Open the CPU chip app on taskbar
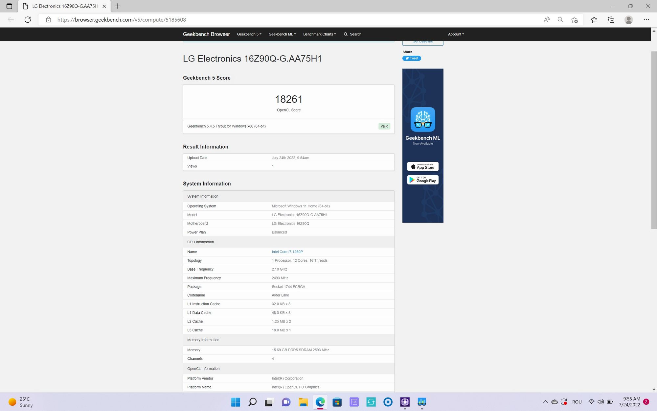Viewport: 657px width, 411px height. tap(405, 402)
